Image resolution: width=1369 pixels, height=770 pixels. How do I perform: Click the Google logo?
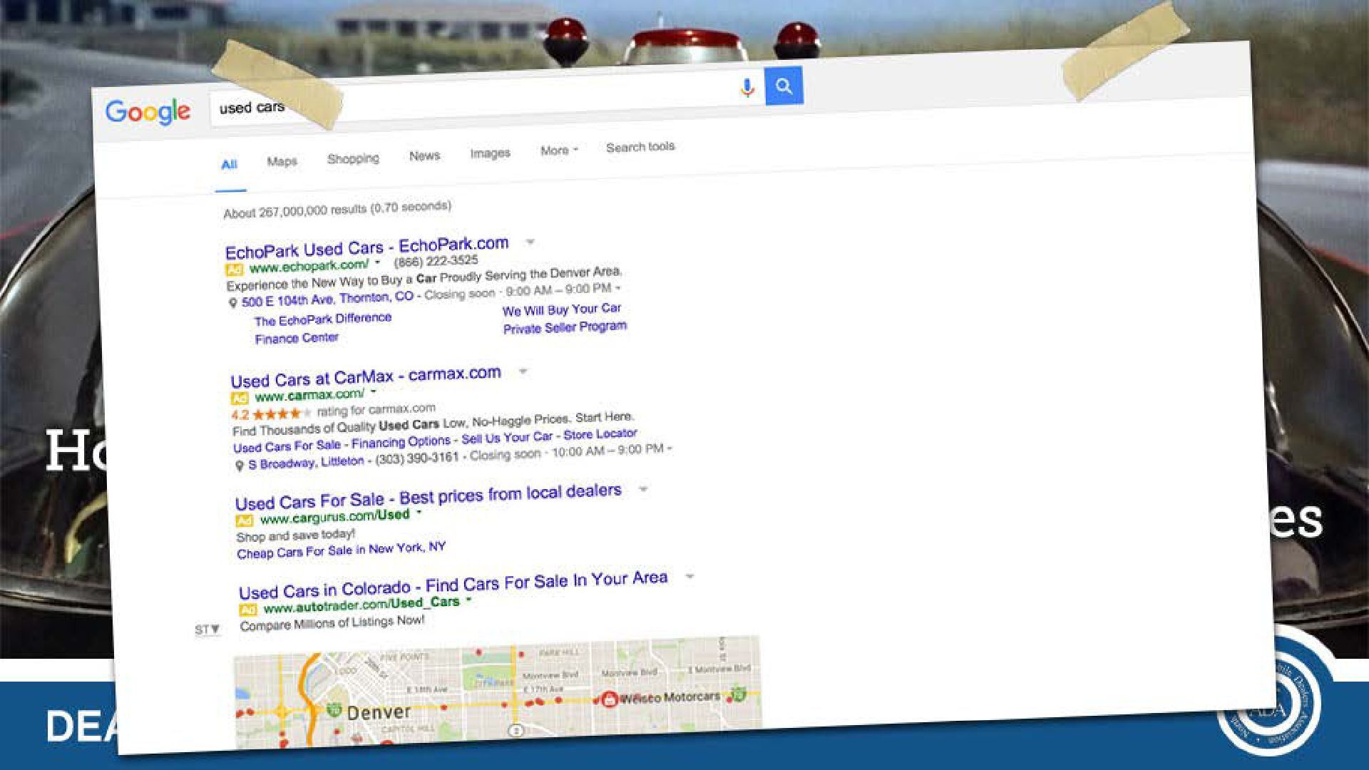coord(148,112)
